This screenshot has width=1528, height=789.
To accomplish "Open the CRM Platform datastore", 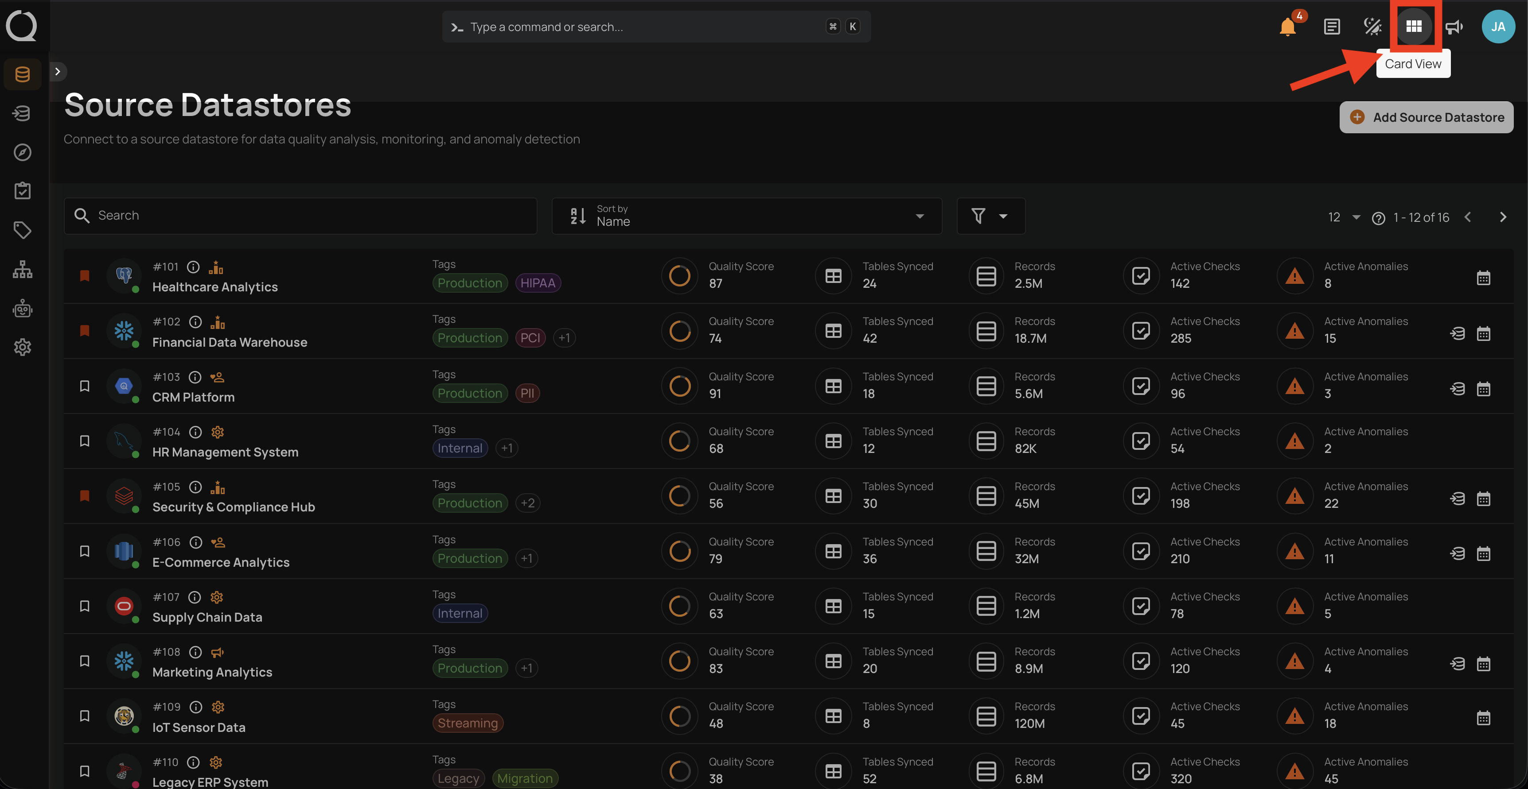I will (x=193, y=397).
